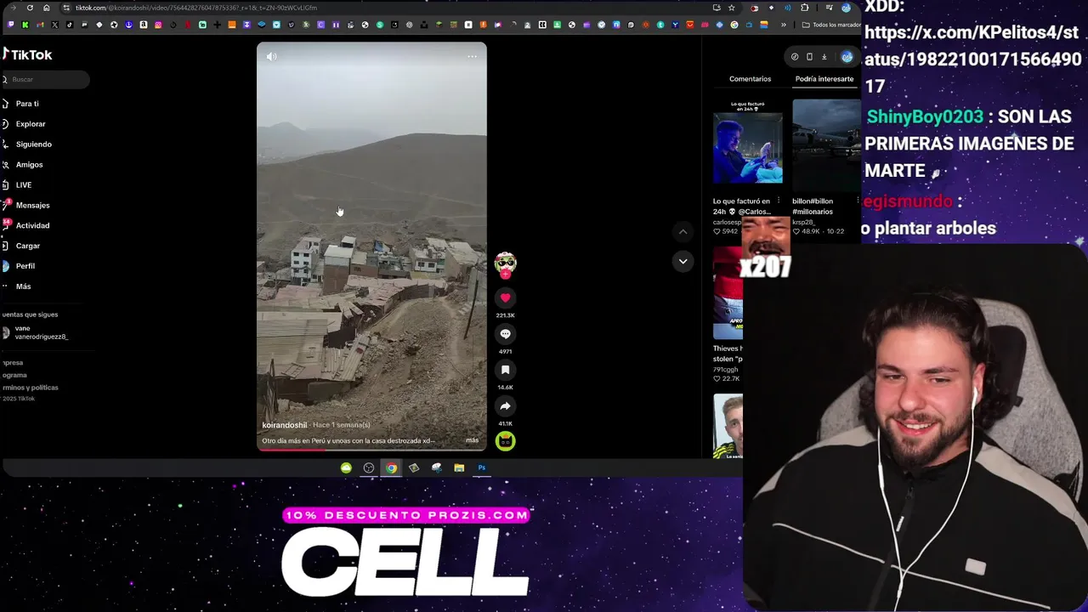Open the green app icon in taskbar
This screenshot has height=612, width=1088.
click(346, 467)
